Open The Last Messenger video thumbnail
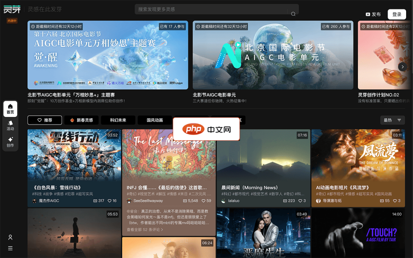Image resolution: width=413 pixels, height=258 pixels. (x=169, y=155)
